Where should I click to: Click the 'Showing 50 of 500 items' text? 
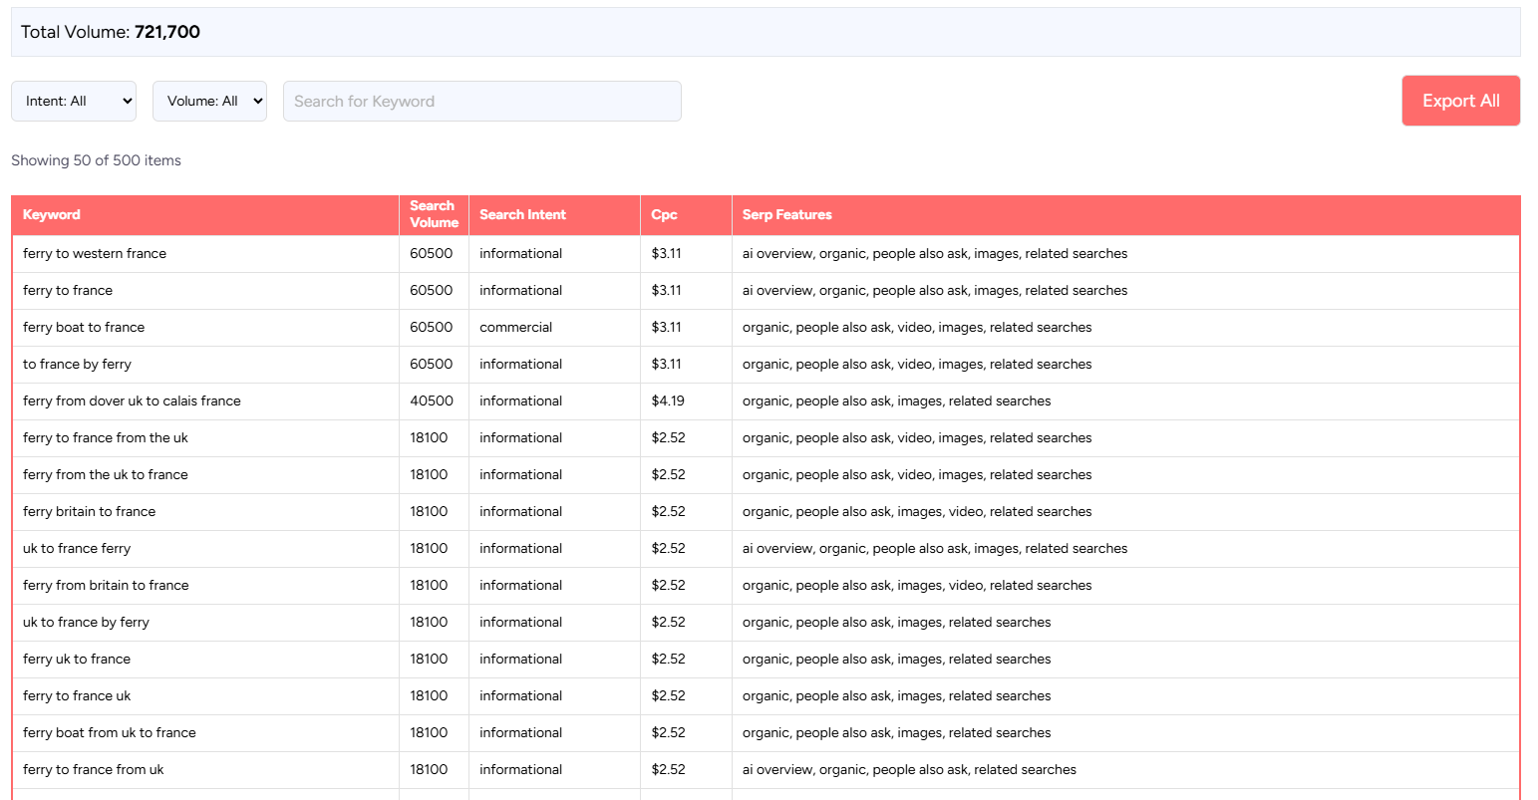pyautogui.click(x=96, y=159)
